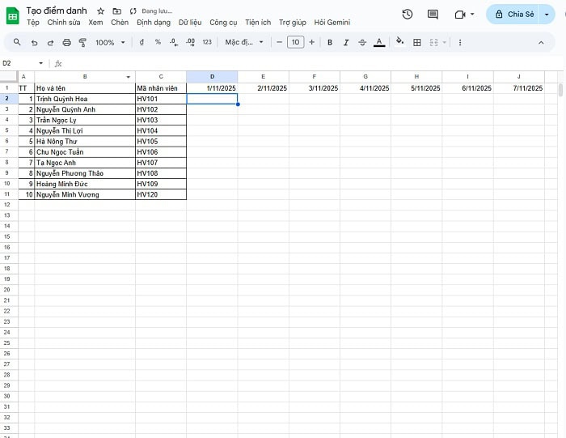Image resolution: width=566 pixels, height=438 pixels.
Task: Select the 7/11/2025 date cell
Action: [x=519, y=88]
